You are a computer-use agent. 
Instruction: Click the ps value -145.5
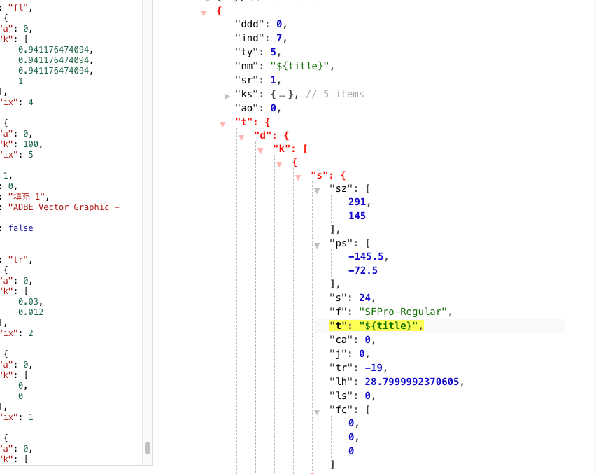click(x=366, y=256)
